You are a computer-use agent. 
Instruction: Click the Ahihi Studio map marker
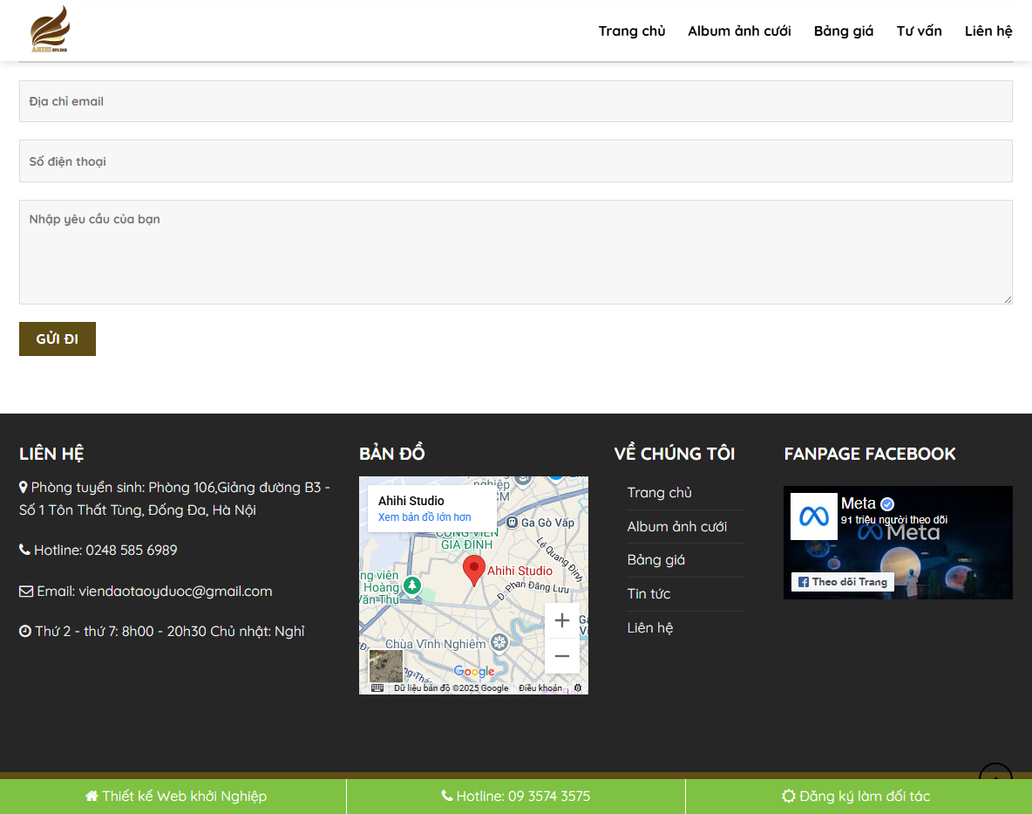point(473,565)
